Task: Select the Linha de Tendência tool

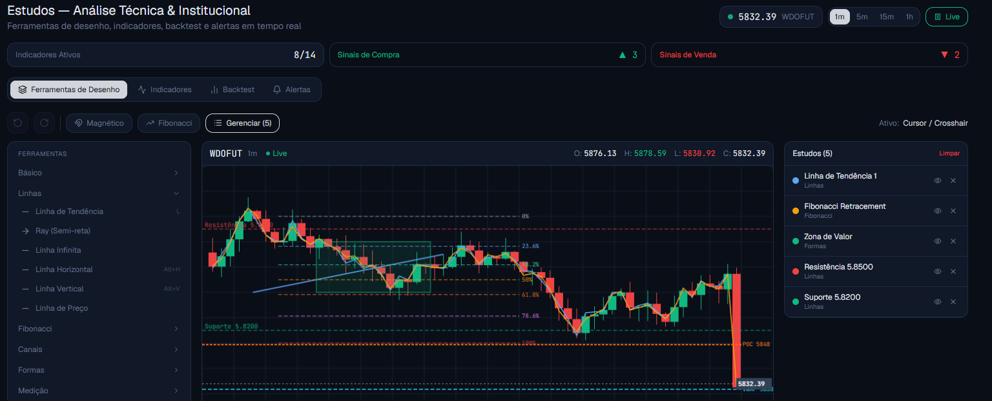Action: tap(100, 211)
